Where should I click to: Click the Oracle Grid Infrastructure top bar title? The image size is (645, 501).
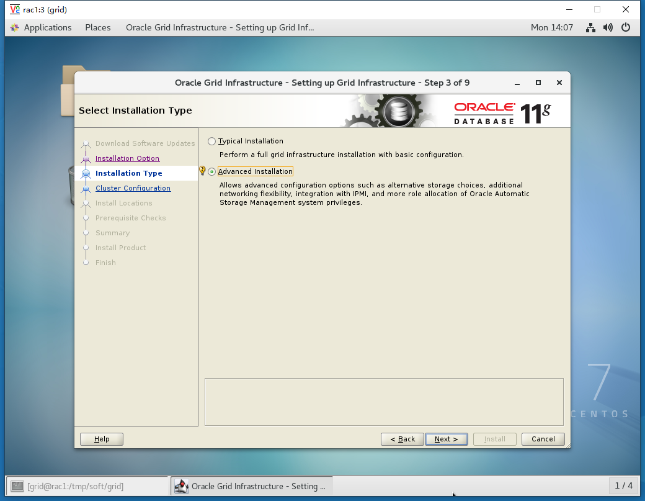220,27
